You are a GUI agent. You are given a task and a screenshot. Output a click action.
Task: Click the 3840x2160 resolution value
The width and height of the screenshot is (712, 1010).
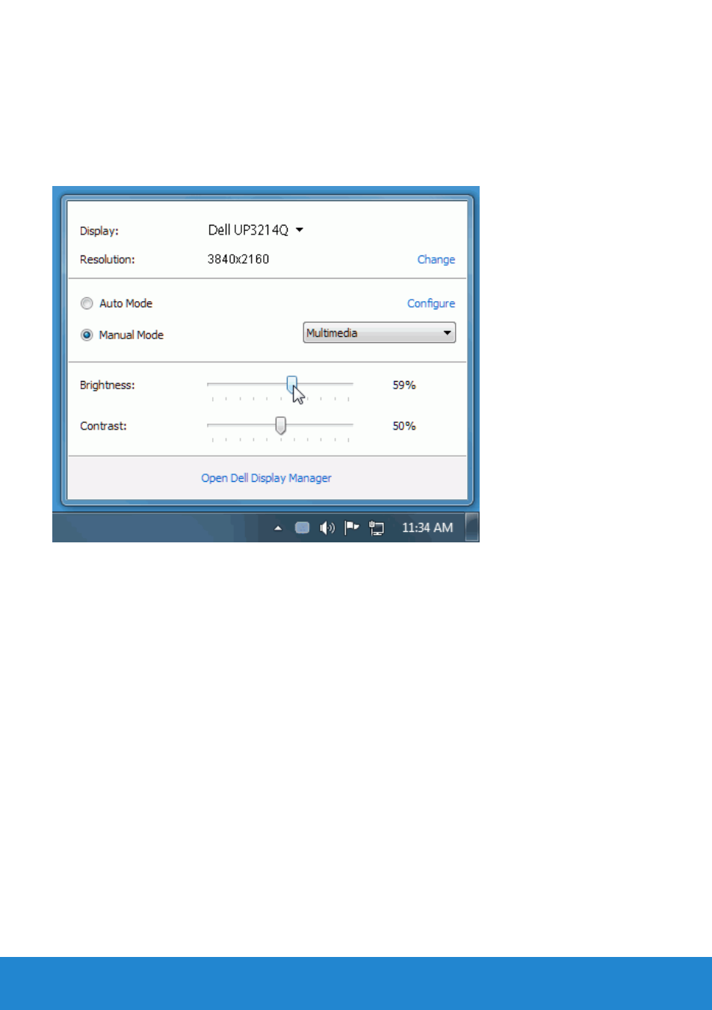pos(238,259)
